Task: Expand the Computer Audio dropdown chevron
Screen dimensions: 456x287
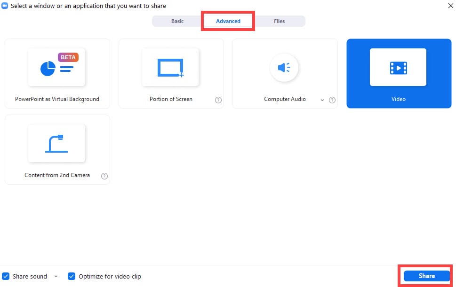Action: 322,100
